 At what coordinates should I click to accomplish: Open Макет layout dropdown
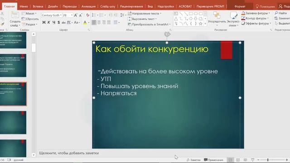pos(29,14)
